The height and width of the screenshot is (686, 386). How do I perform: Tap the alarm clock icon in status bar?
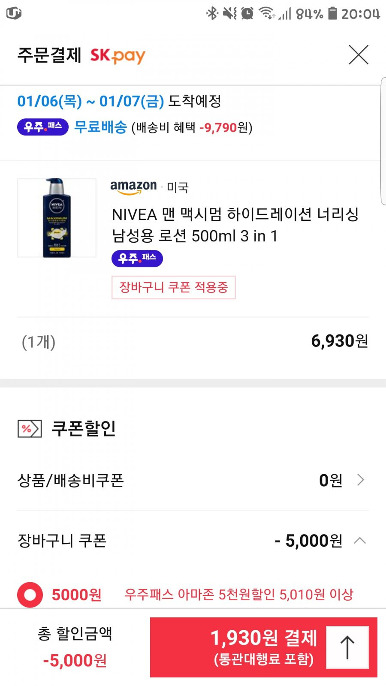(247, 13)
